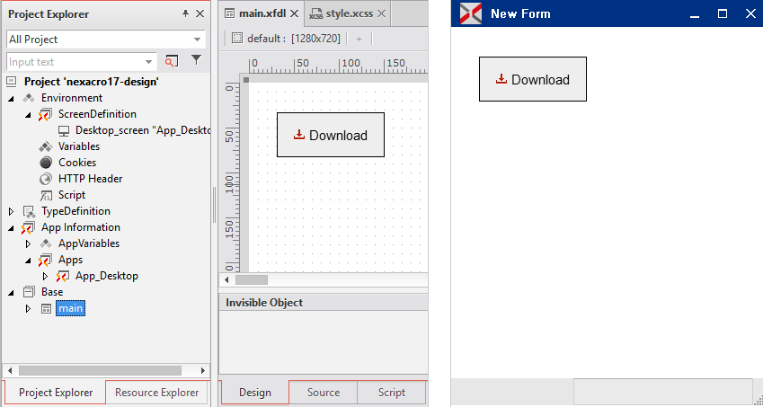Click Download button in New Form window
This screenshot has height=407, width=763.
click(x=533, y=79)
